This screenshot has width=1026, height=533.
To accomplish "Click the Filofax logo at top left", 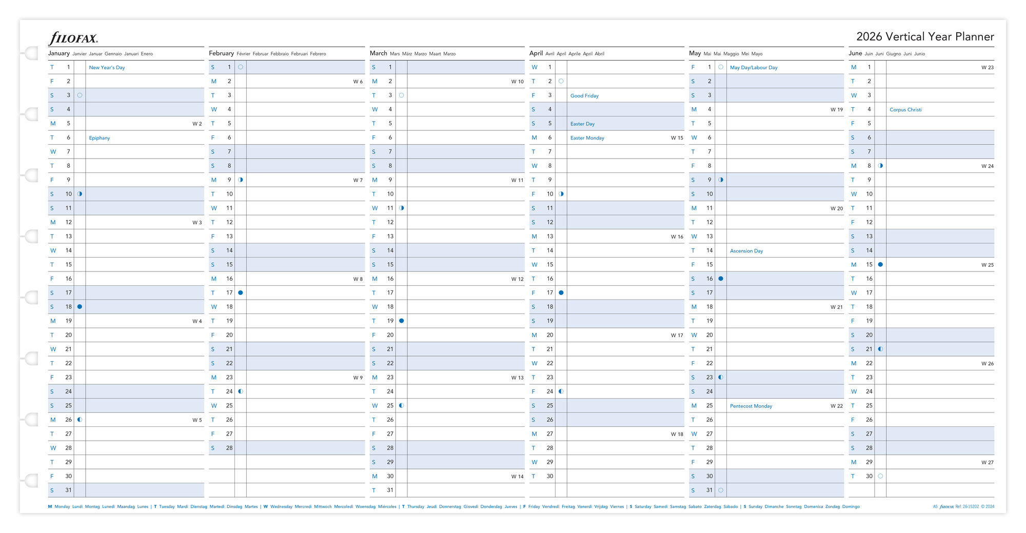I will 73,38.
